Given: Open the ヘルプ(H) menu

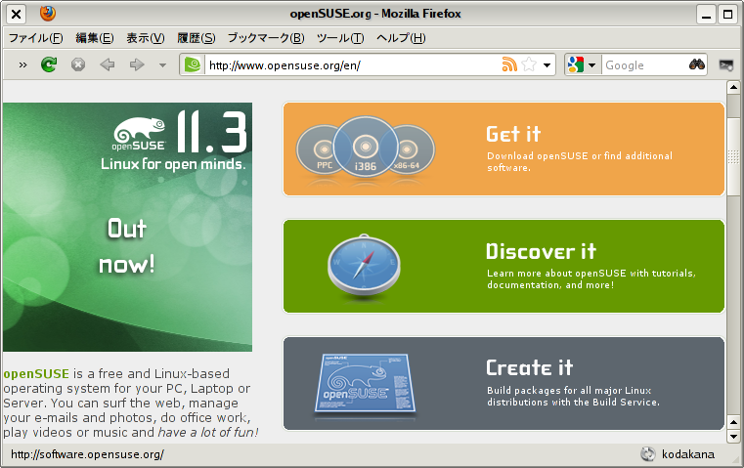Looking at the screenshot, I should click(401, 38).
